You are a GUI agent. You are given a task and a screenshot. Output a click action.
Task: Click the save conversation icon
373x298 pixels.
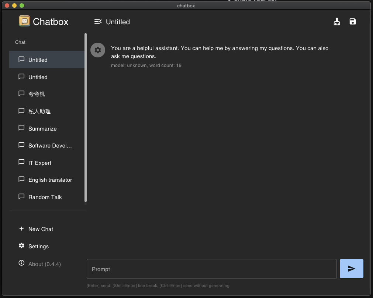353,21
